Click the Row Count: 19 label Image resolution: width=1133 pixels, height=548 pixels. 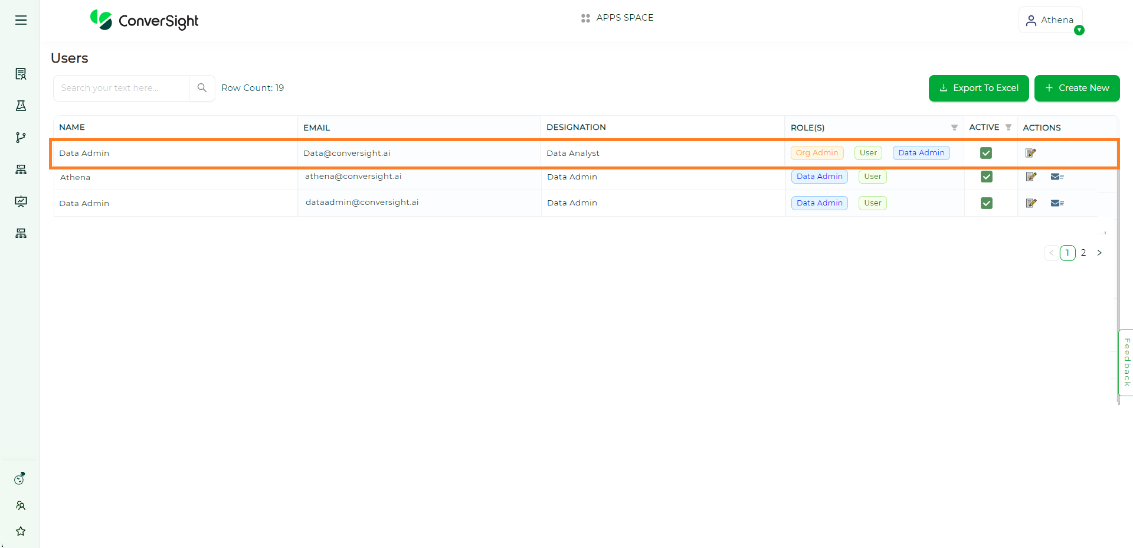(x=253, y=88)
